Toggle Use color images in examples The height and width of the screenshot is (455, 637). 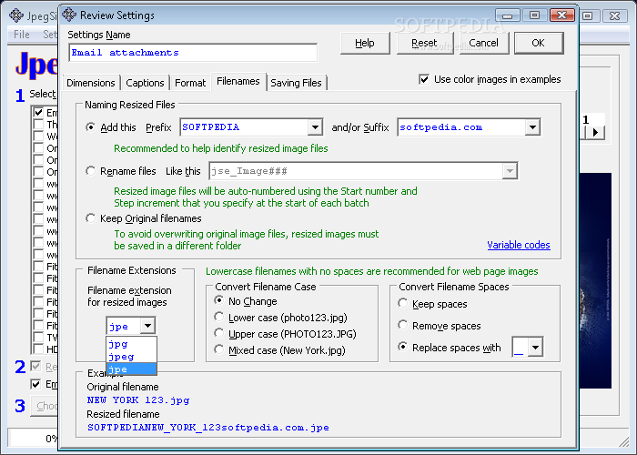[424, 79]
